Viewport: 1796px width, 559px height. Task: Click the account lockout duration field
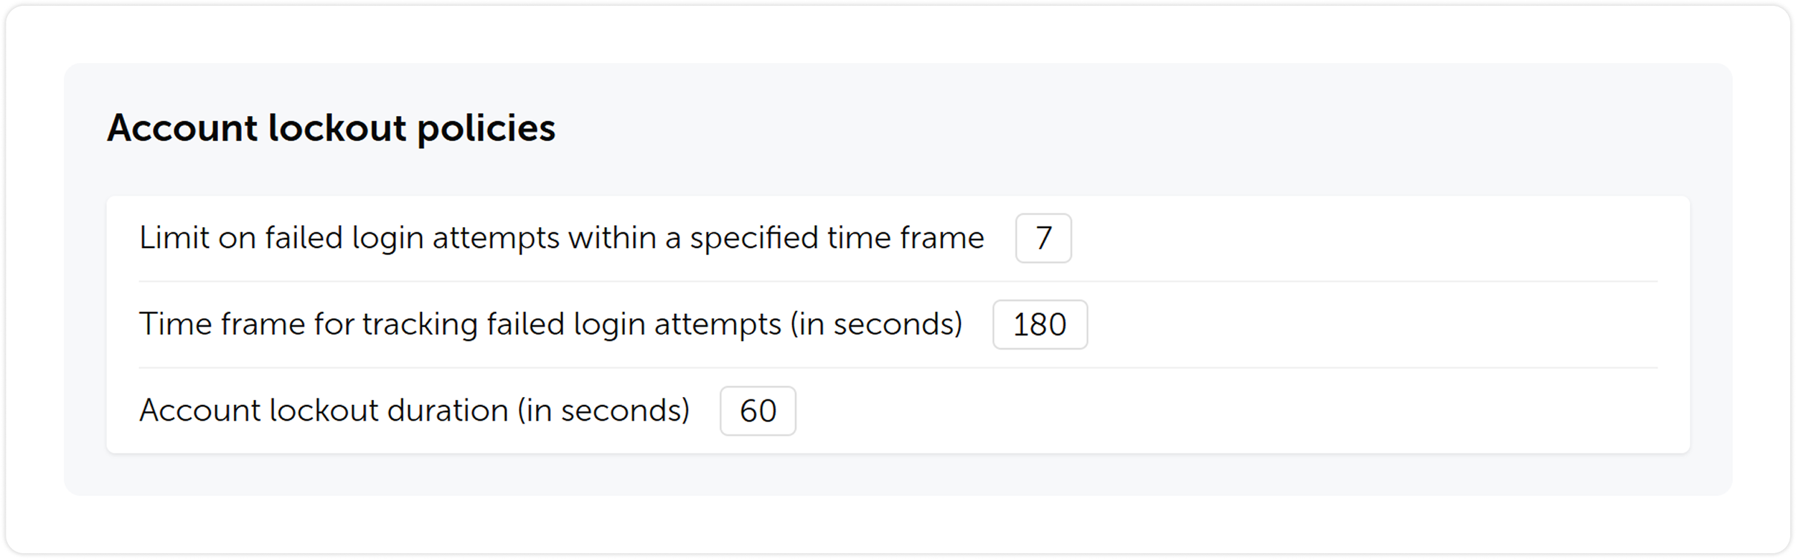[758, 411]
